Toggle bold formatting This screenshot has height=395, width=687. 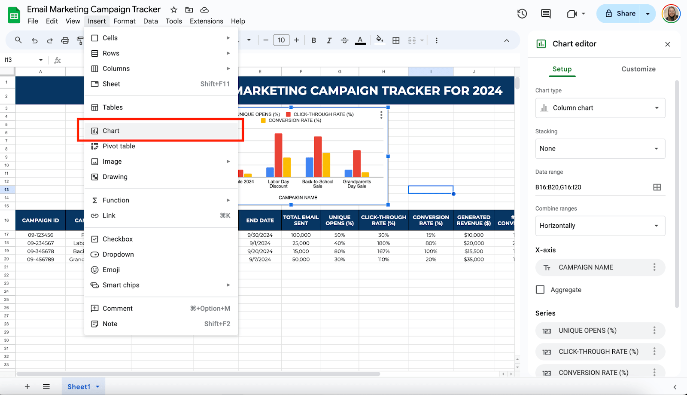pyautogui.click(x=314, y=40)
